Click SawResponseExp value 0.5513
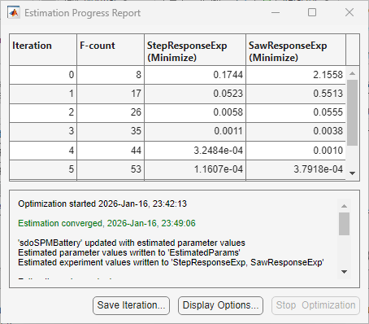 (296, 94)
